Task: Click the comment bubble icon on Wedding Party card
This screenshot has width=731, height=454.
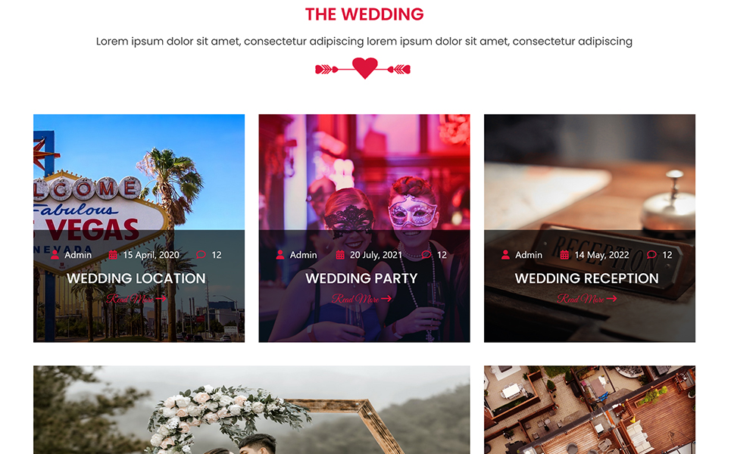Action: [426, 255]
